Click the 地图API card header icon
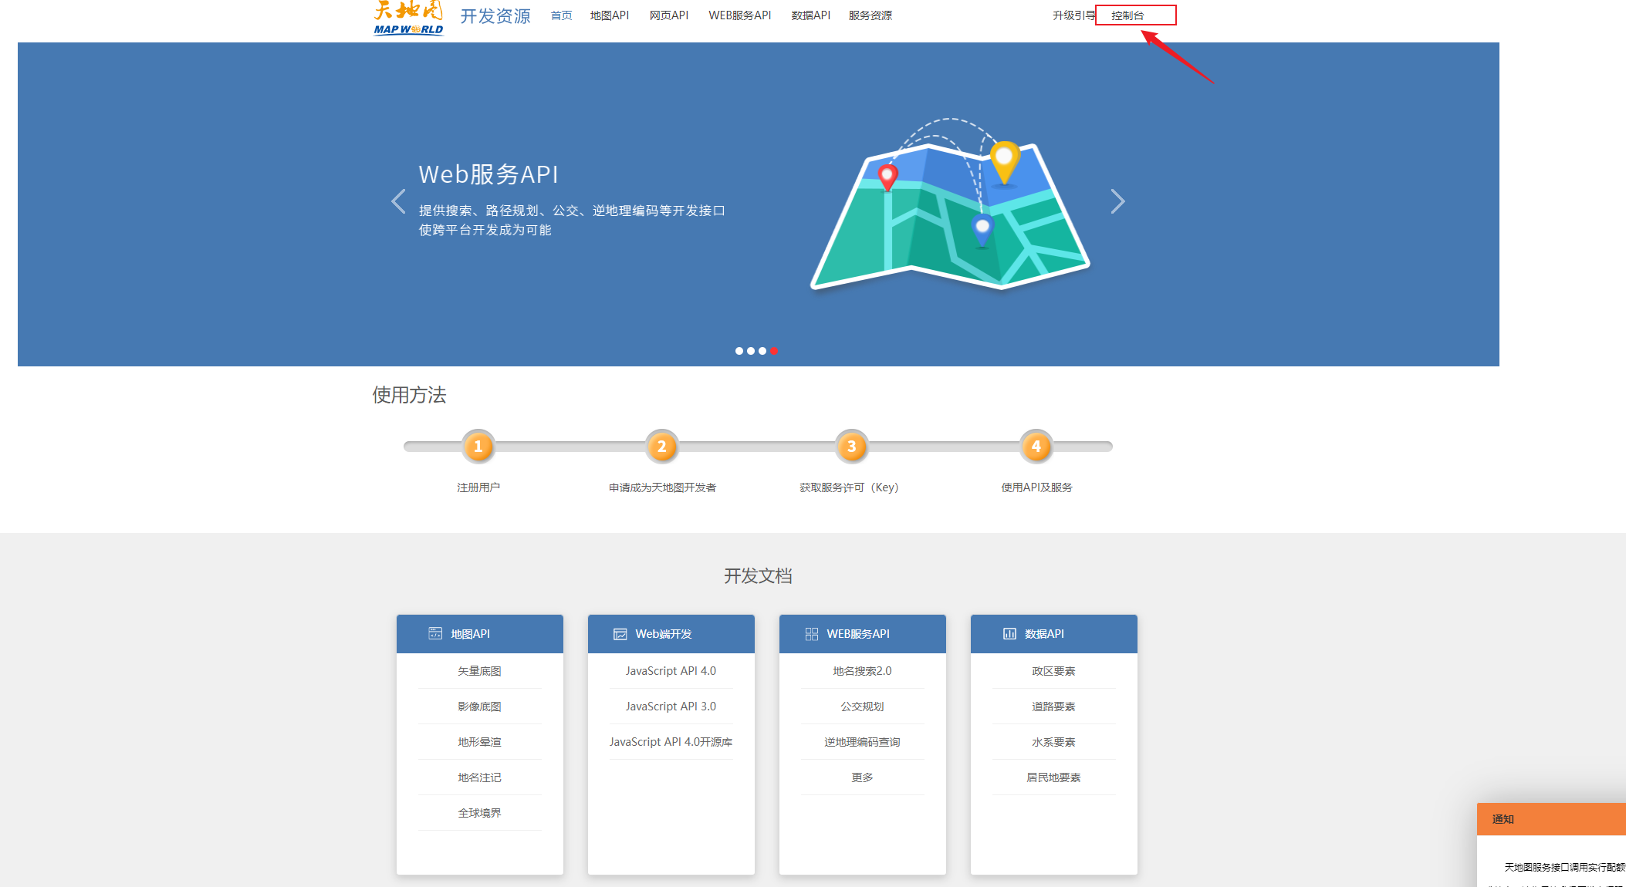The width and height of the screenshot is (1626, 887). 435,633
